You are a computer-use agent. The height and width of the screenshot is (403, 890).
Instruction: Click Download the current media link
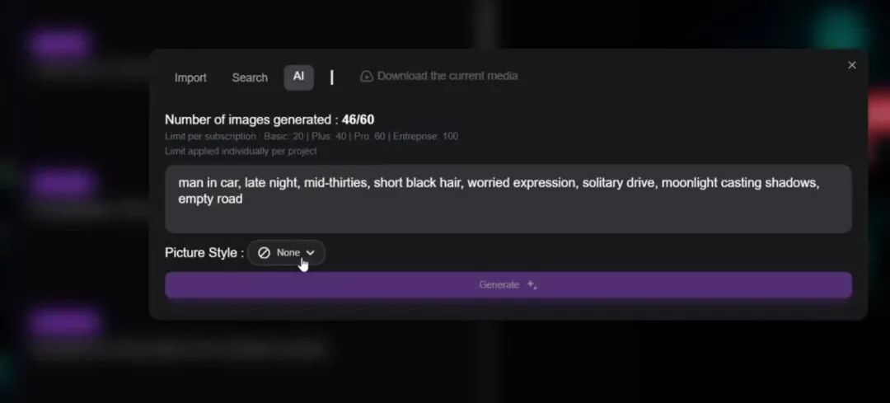point(447,76)
